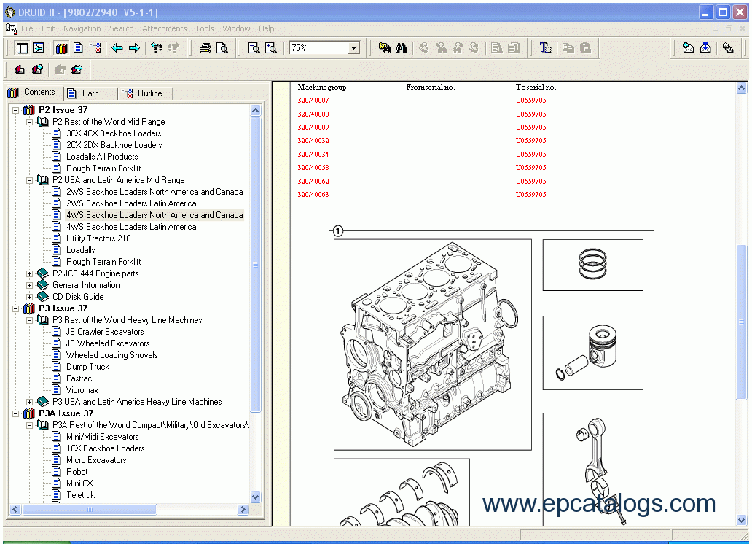752x544 pixels.
Task: Print the document via the printer icon
Action: (205, 48)
